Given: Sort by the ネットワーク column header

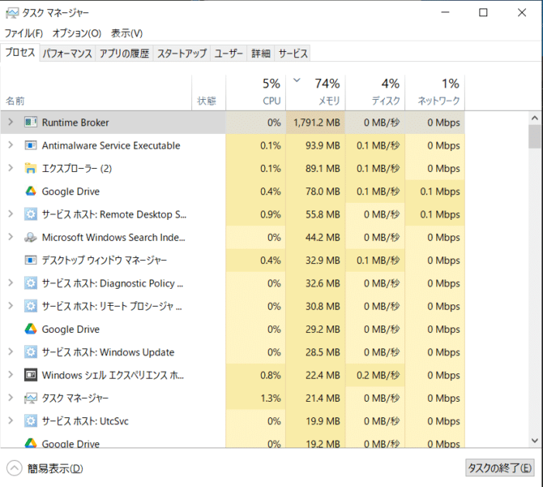Looking at the screenshot, I should click(435, 93).
